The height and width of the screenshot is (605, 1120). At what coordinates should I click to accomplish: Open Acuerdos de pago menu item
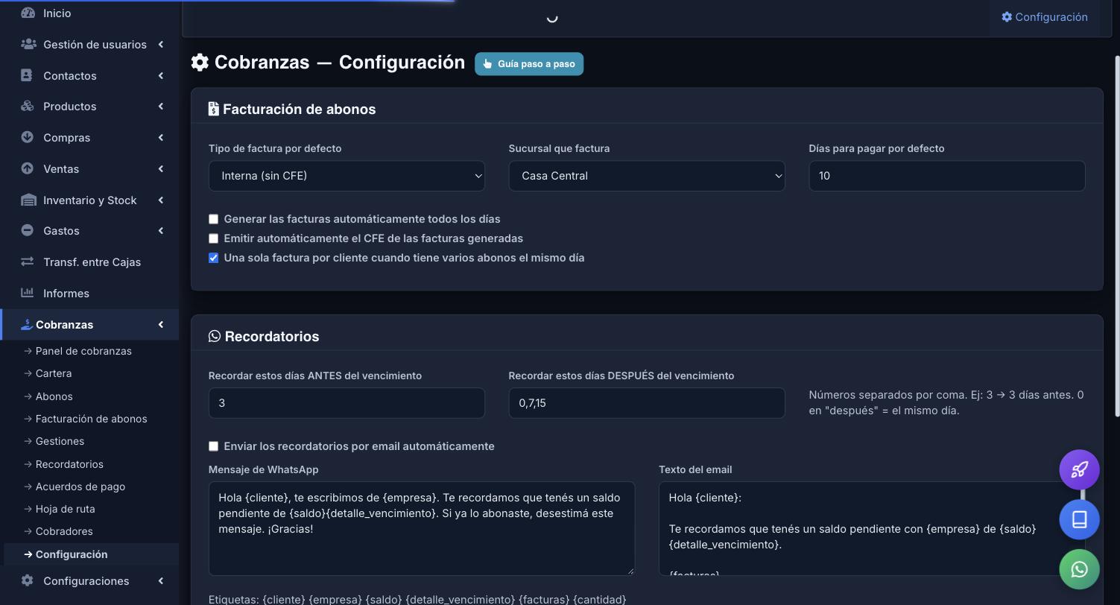click(80, 487)
